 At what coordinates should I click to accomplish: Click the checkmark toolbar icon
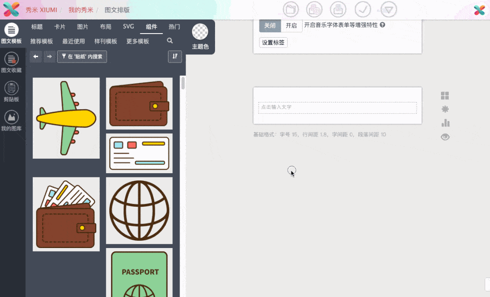[x=363, y=10]
